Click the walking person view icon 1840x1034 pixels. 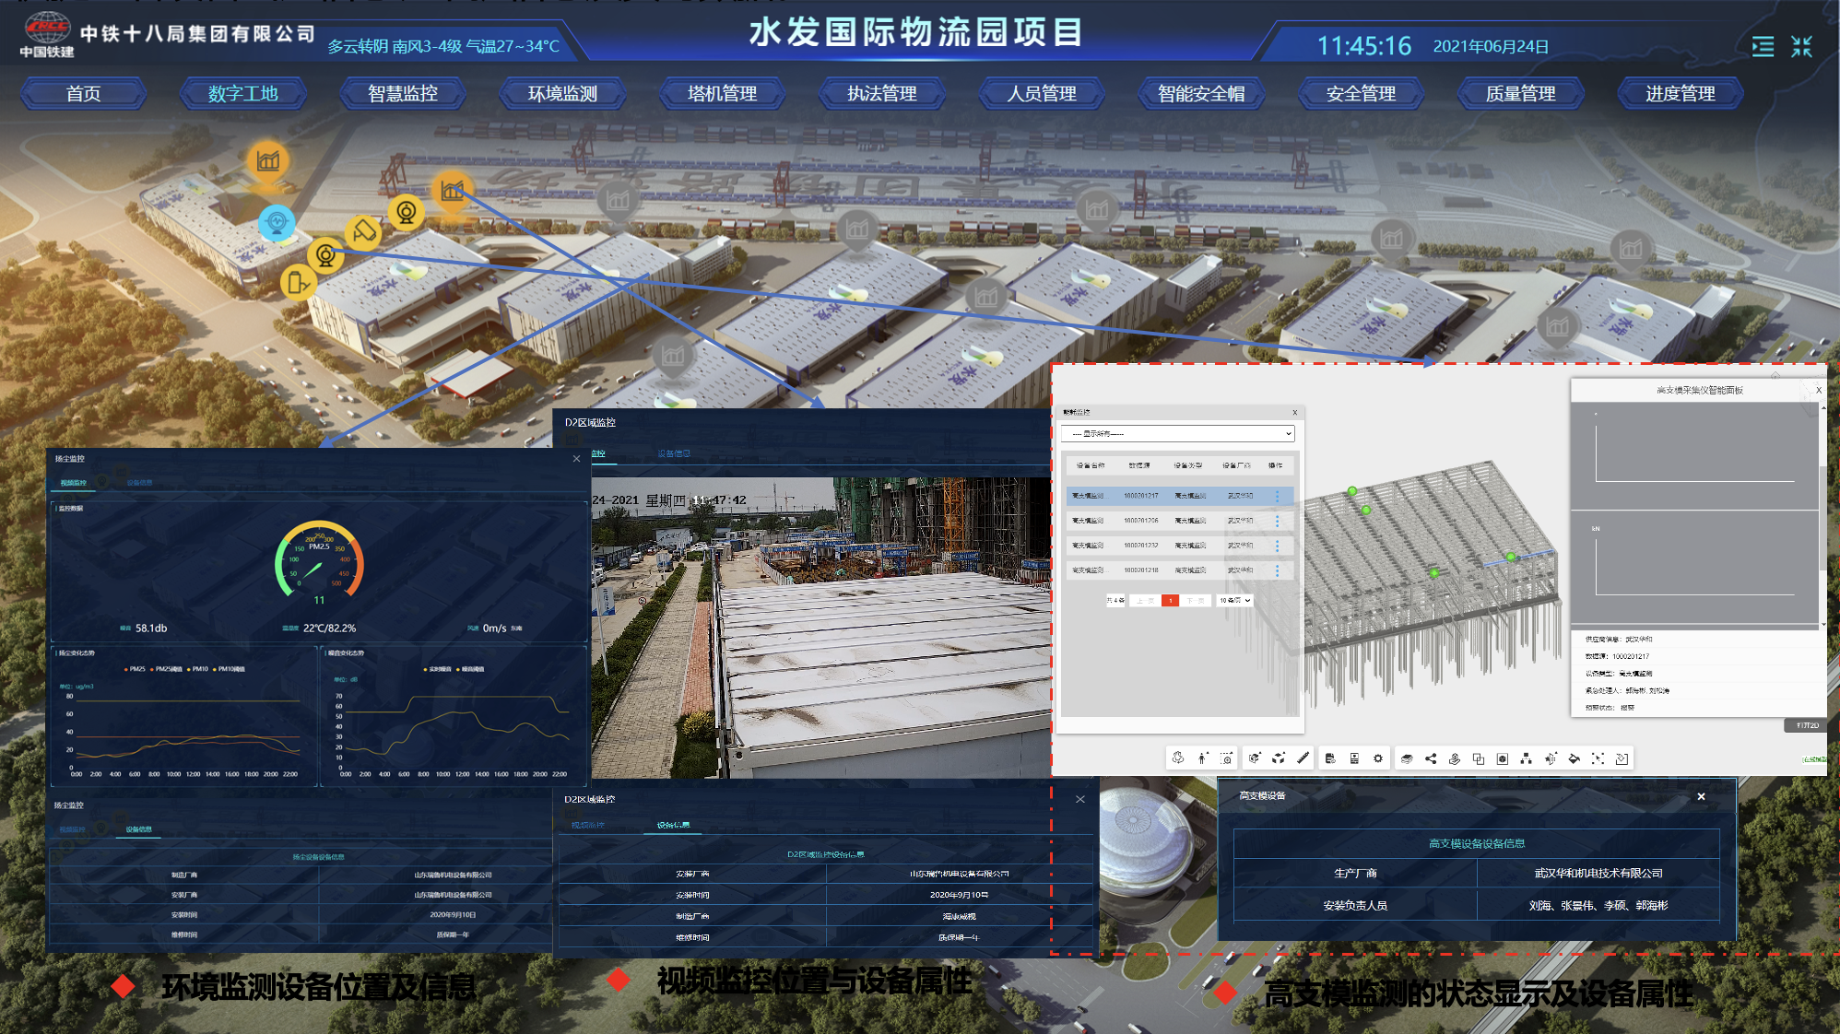(x=1202, y=758)
